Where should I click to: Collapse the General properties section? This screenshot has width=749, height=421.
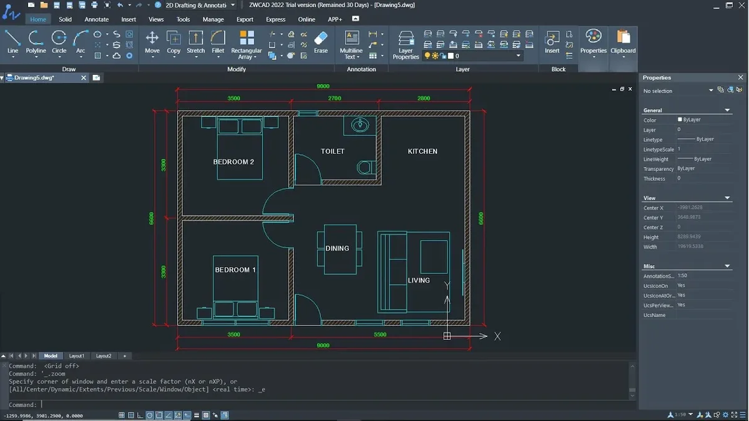pos(727,110)
